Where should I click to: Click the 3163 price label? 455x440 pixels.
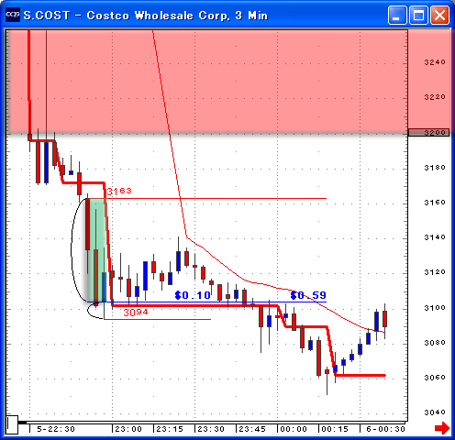(x=119, y=192)
